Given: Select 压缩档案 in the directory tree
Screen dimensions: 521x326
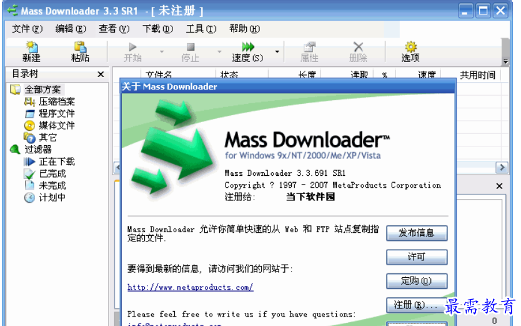Looking at the screenshot, I should tap(57, 101).
